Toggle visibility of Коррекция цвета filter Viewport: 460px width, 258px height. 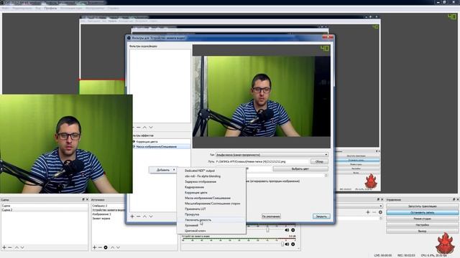(x=134, y=142)
